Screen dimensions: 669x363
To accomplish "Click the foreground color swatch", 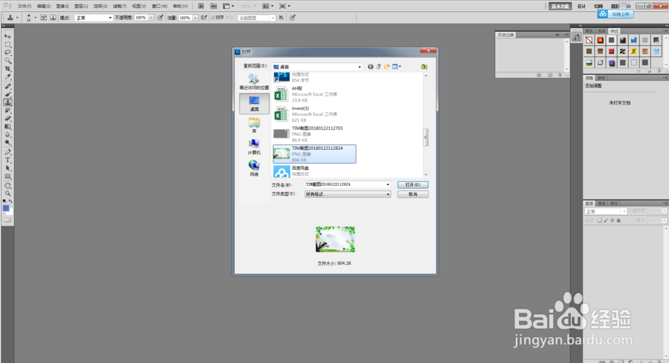I will pyautogui.click(x=6, y=208).
